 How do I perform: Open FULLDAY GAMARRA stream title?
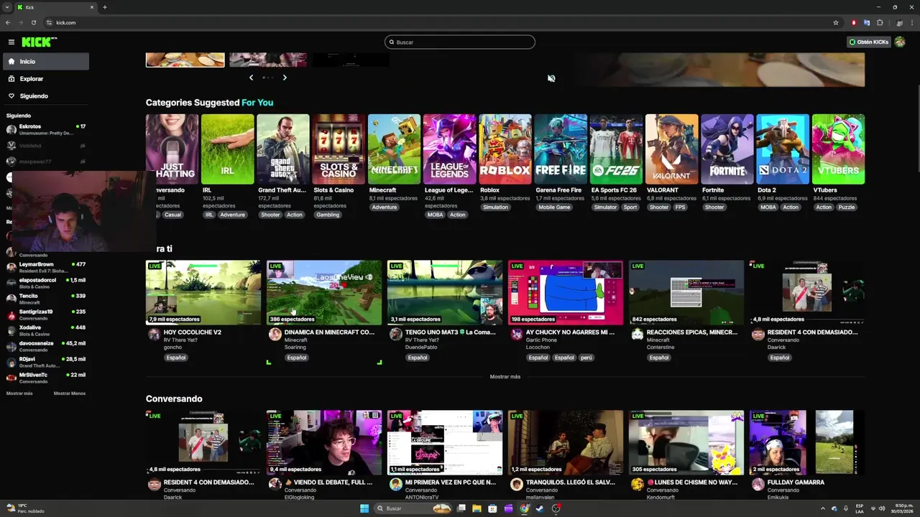coord(796,483)
